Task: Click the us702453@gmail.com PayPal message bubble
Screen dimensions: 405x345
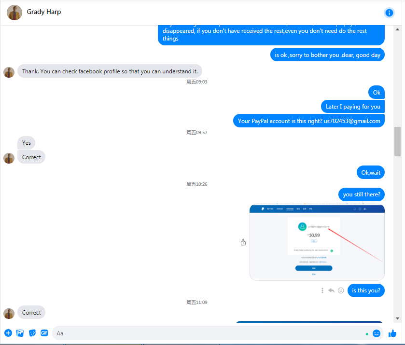Action: click(x=308, y=121)
